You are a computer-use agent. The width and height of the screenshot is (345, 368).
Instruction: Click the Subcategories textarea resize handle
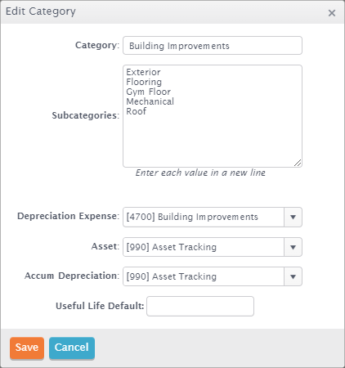point(298,163)
